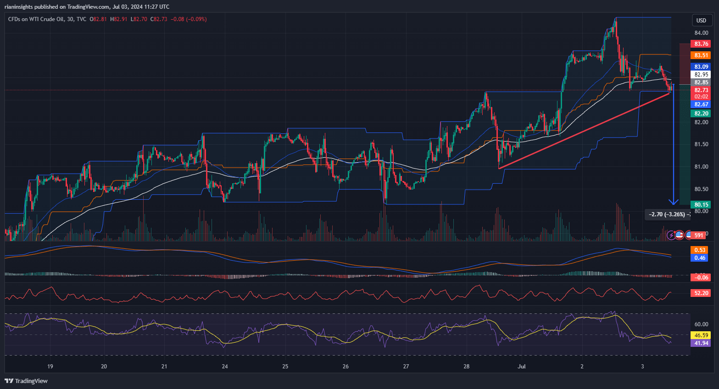Click the orange 0.53 MACD signal label
The width and height of the screenshot is (719, 389).
click(700, 250)
